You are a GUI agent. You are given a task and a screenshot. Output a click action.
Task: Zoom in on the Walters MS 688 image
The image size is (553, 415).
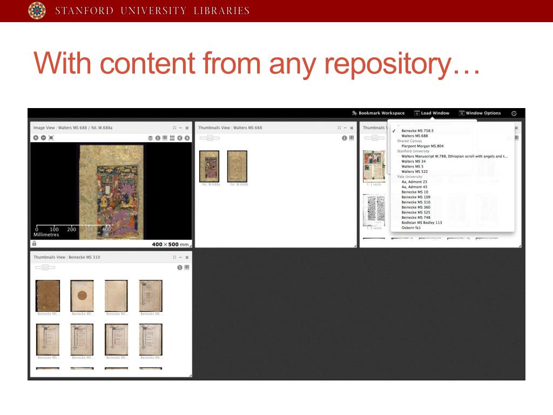36,138
